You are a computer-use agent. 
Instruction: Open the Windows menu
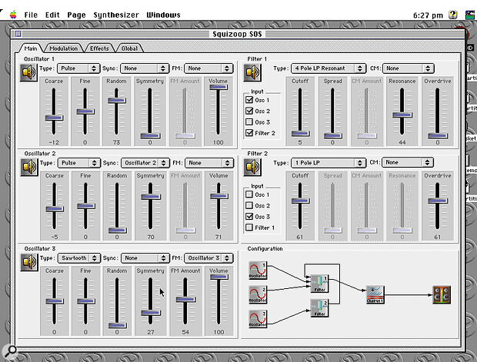tap(163, 15)
